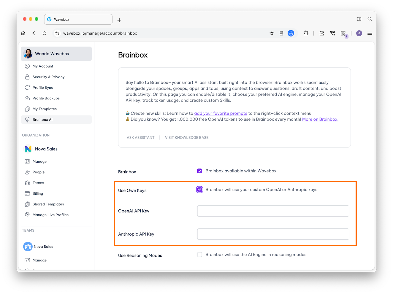Viewport: 393px width, 294px height.
Task: Bookmark page with the star icon
Action: click(272, 33)
